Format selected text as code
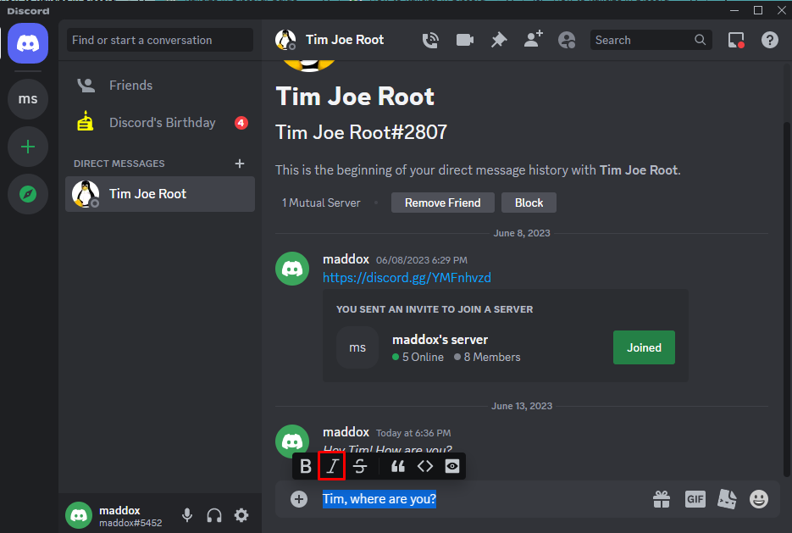Viewport: 792px width, 533px height. 425,466
